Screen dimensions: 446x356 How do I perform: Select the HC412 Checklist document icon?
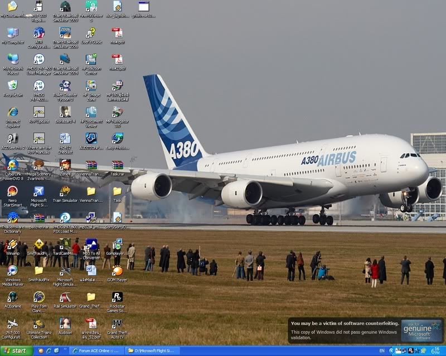point(65,144)
